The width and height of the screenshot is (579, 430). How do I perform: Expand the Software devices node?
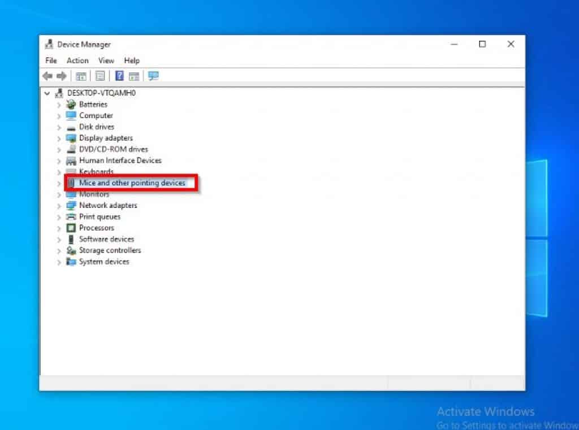tap(59, 240)
